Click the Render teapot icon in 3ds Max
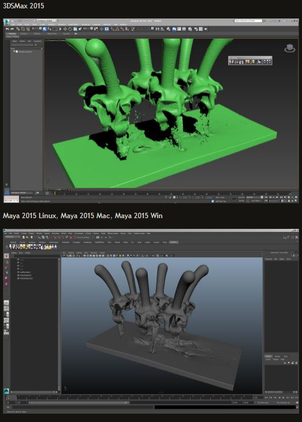The height and width of the screenshot is (422, 302). coord(206,29)
